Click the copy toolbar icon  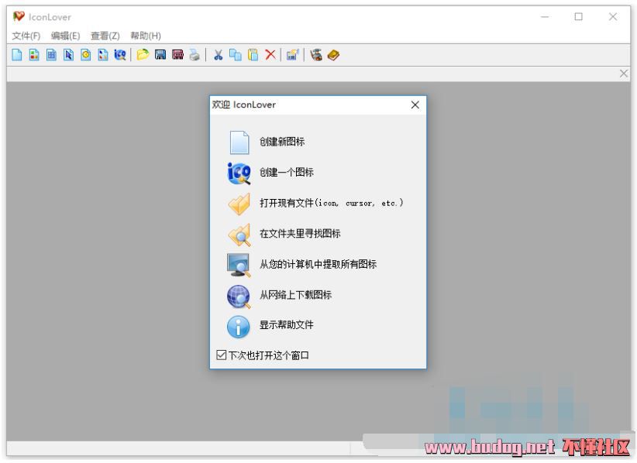tap(236, 54)
